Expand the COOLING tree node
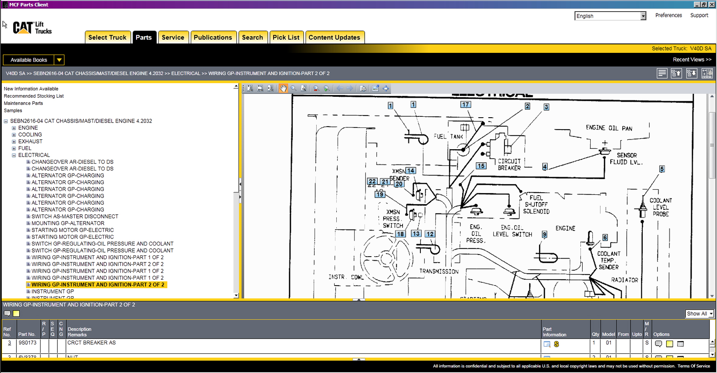The image size is (717, 373). click(x=14, y=135)
